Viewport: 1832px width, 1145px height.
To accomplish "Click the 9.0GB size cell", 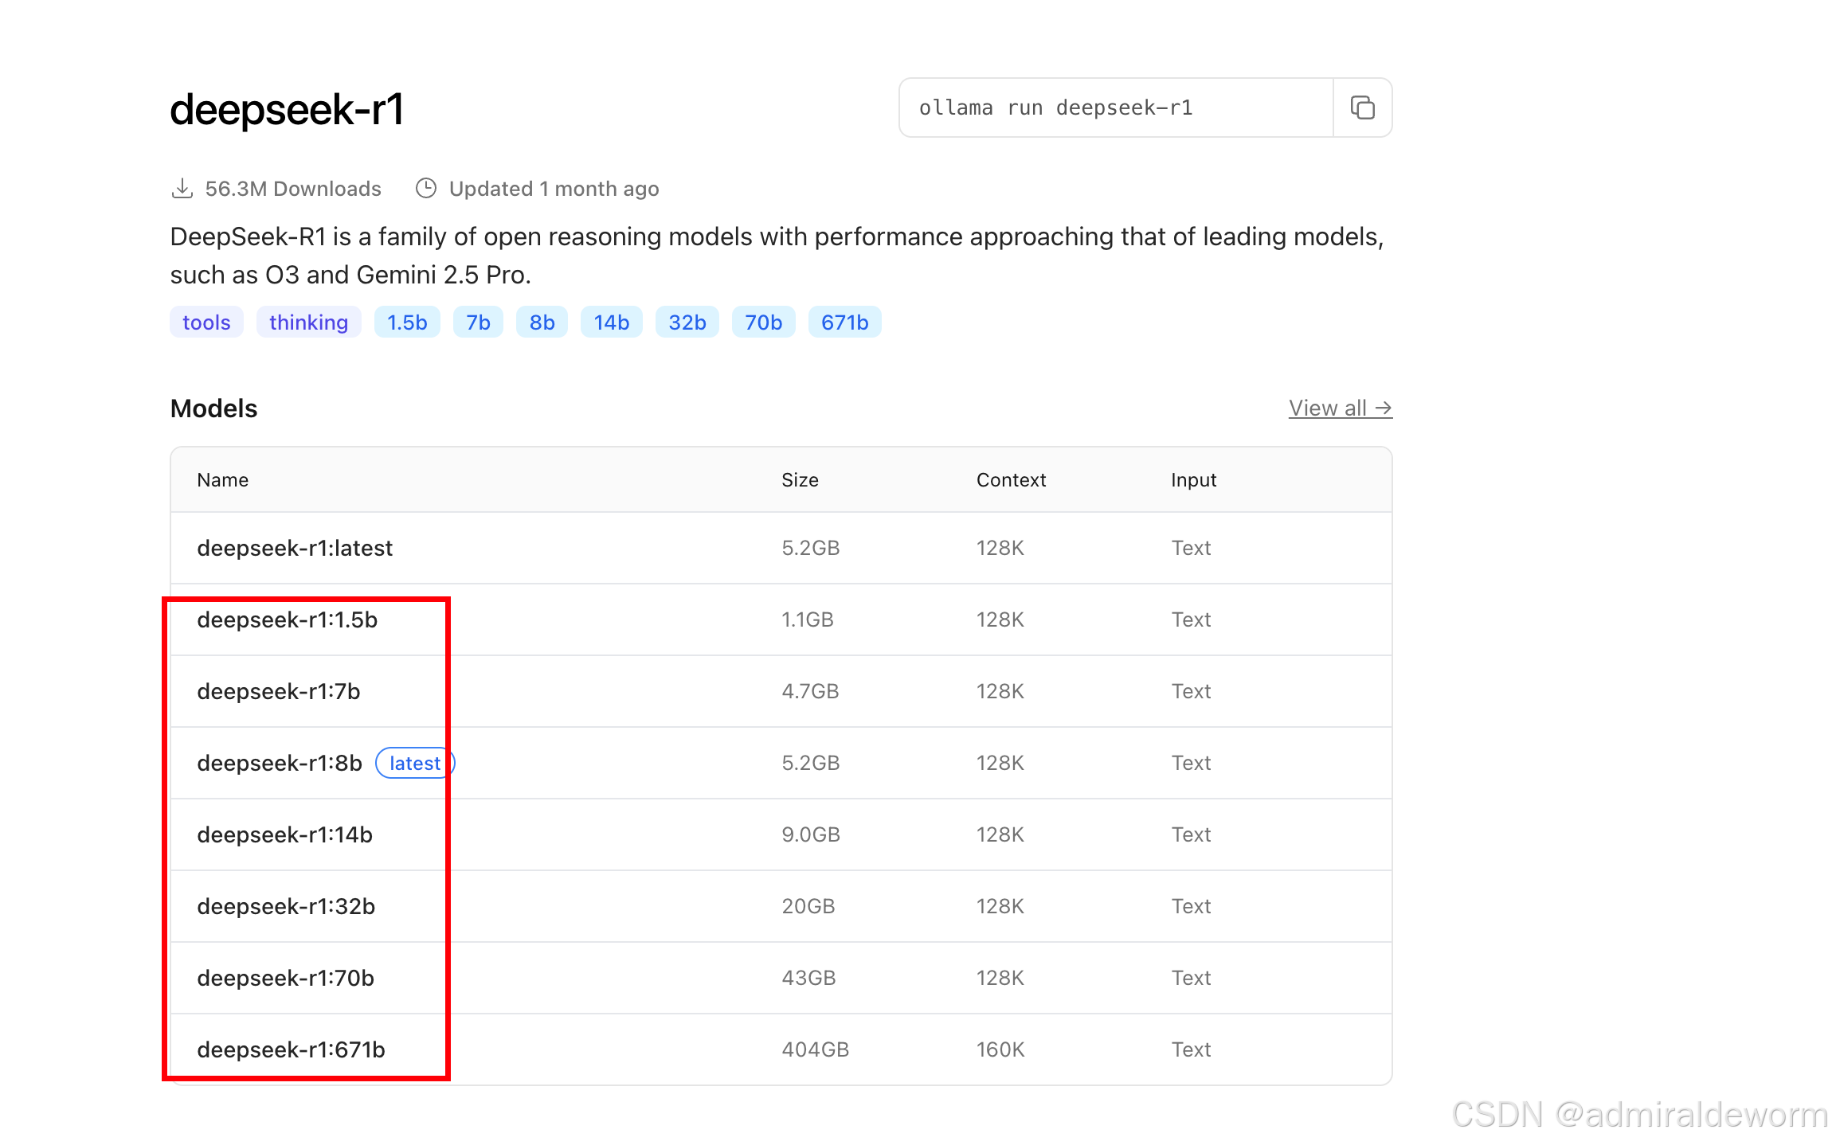I will point(811,835).
